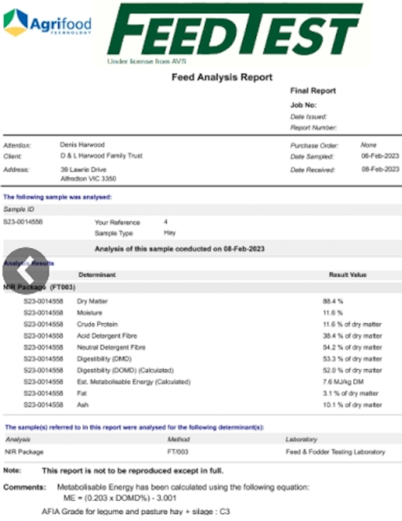Click the 'Dry Matter' row label

[x=92, y=301]
